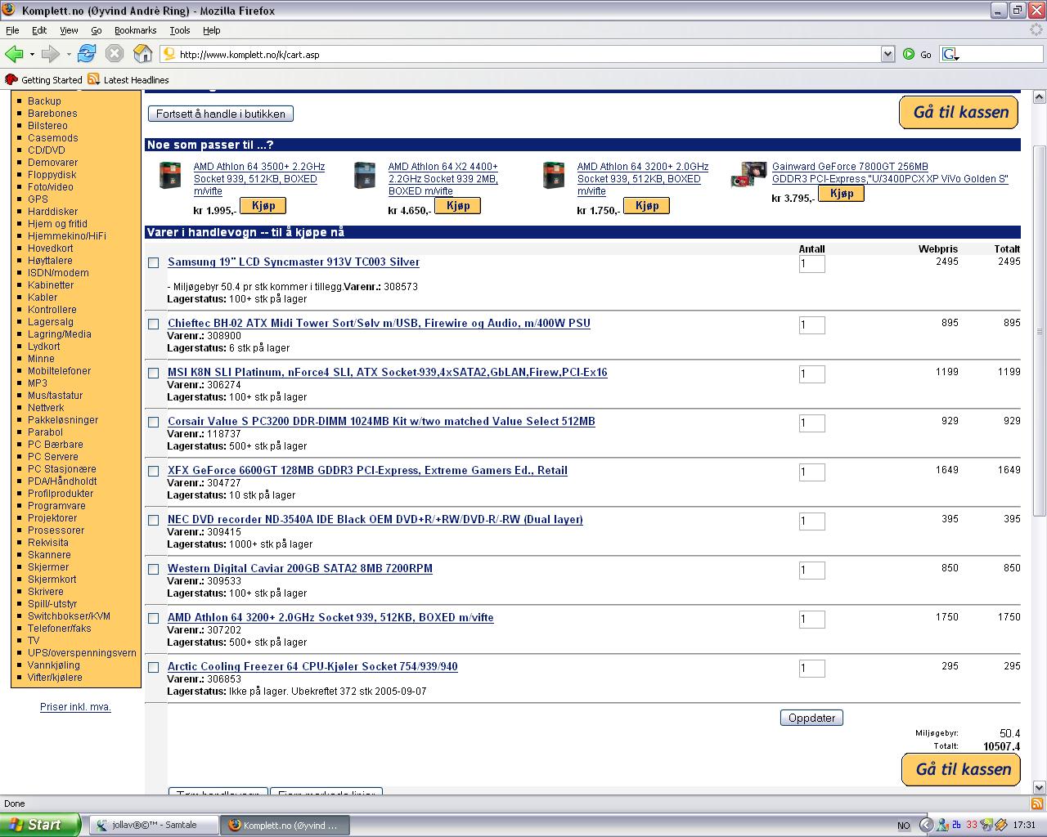
Task: Switch to jollav Samtale taskbar window
Action: click(x=153, y=825)
